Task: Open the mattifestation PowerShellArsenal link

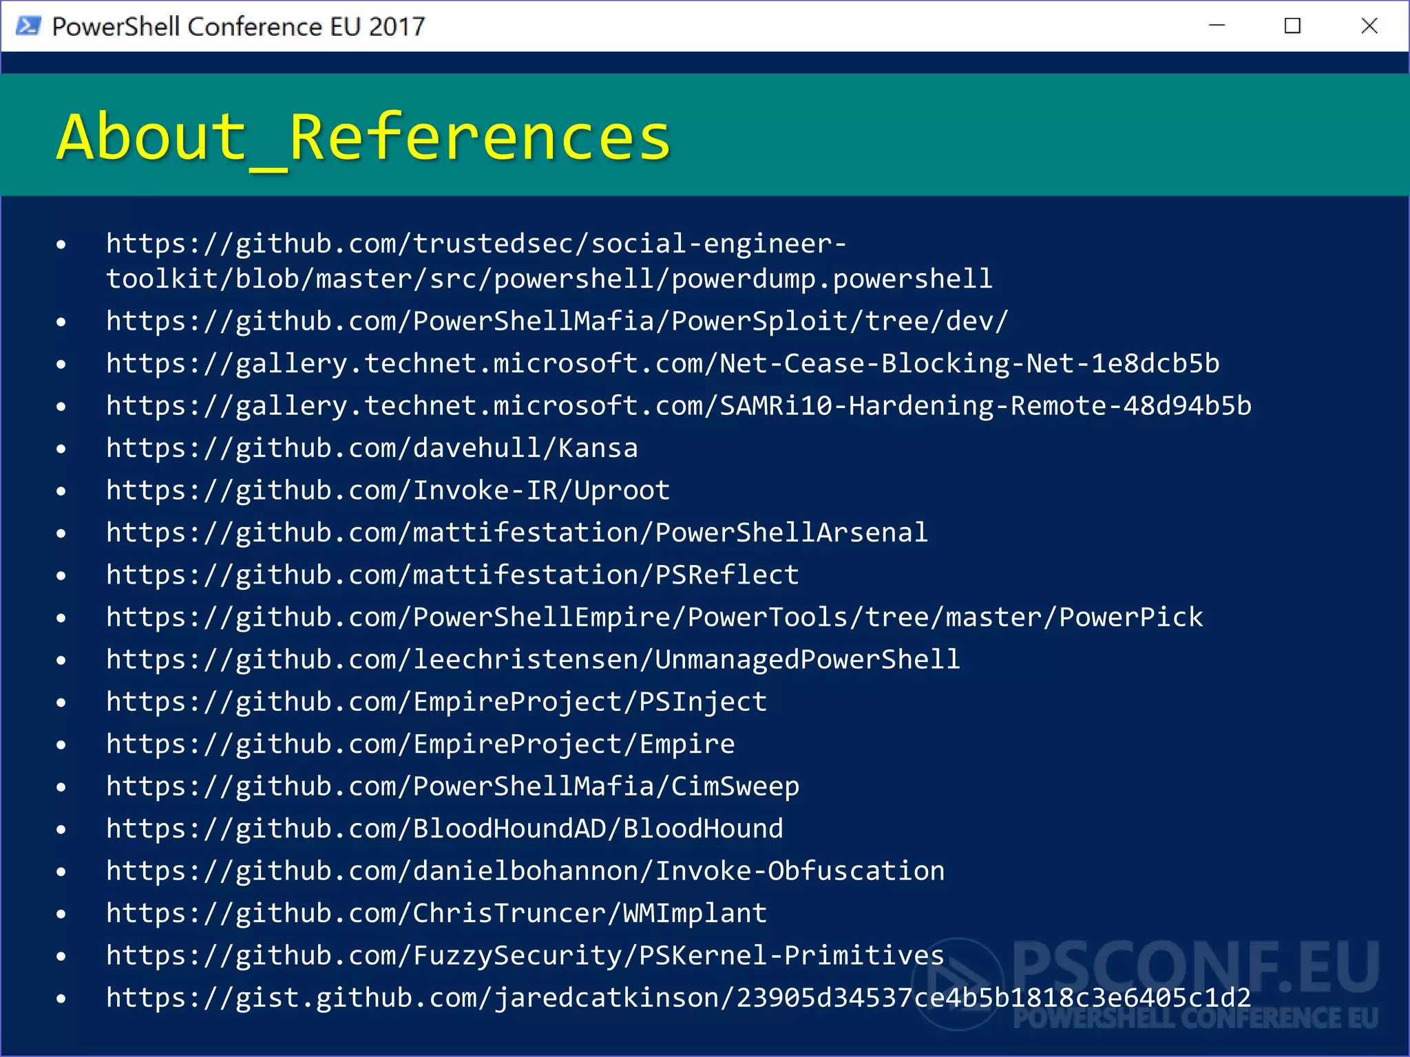Action: [x=517, y=533]
